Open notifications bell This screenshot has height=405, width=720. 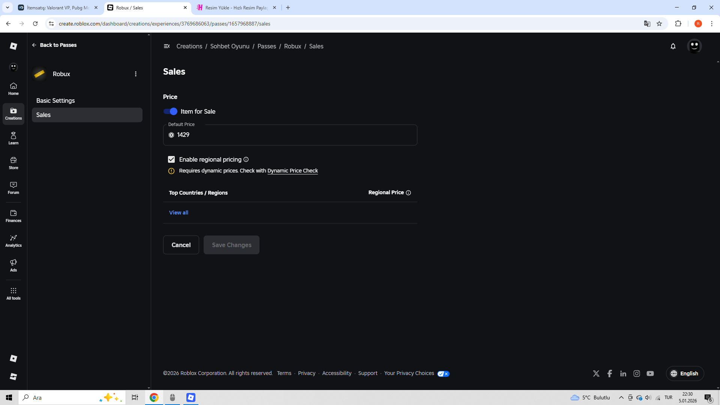[x=673, y=46]
